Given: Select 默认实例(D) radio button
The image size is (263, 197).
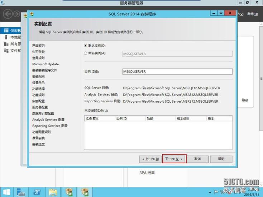Looking at the screenshot, I should tap(86, 46).
